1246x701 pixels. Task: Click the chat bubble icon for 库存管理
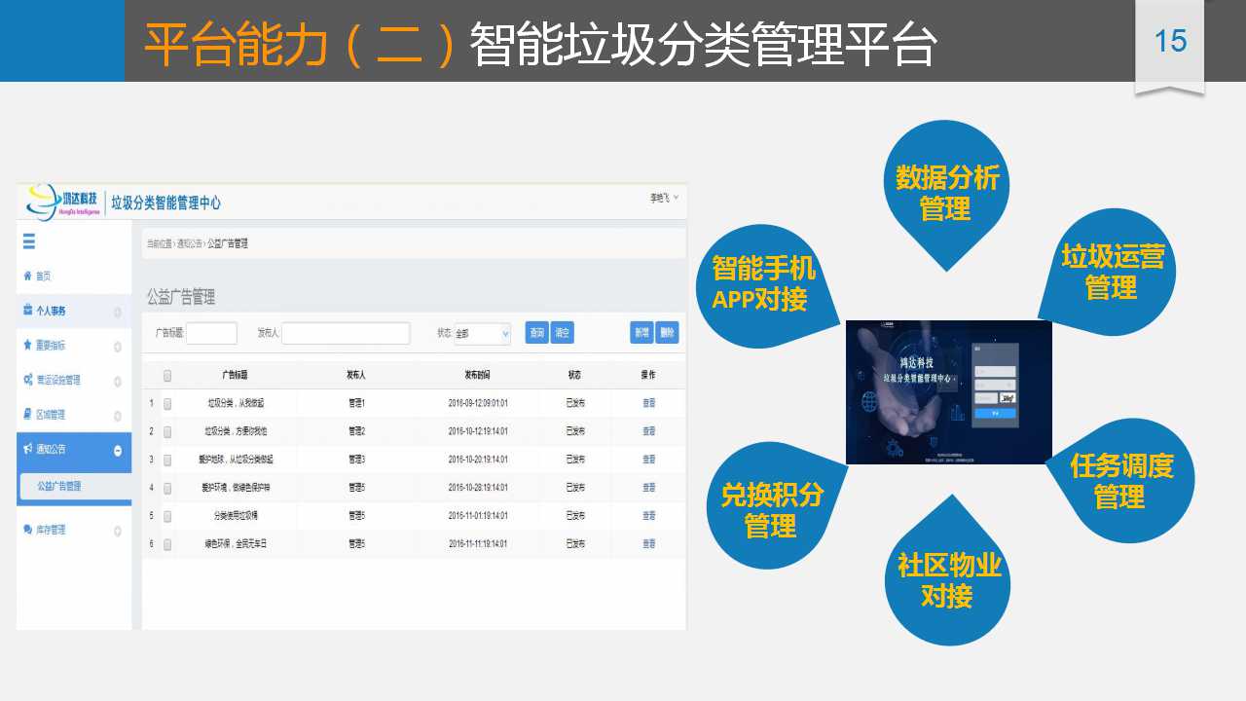pyautogui.click(x=27, y=530)
